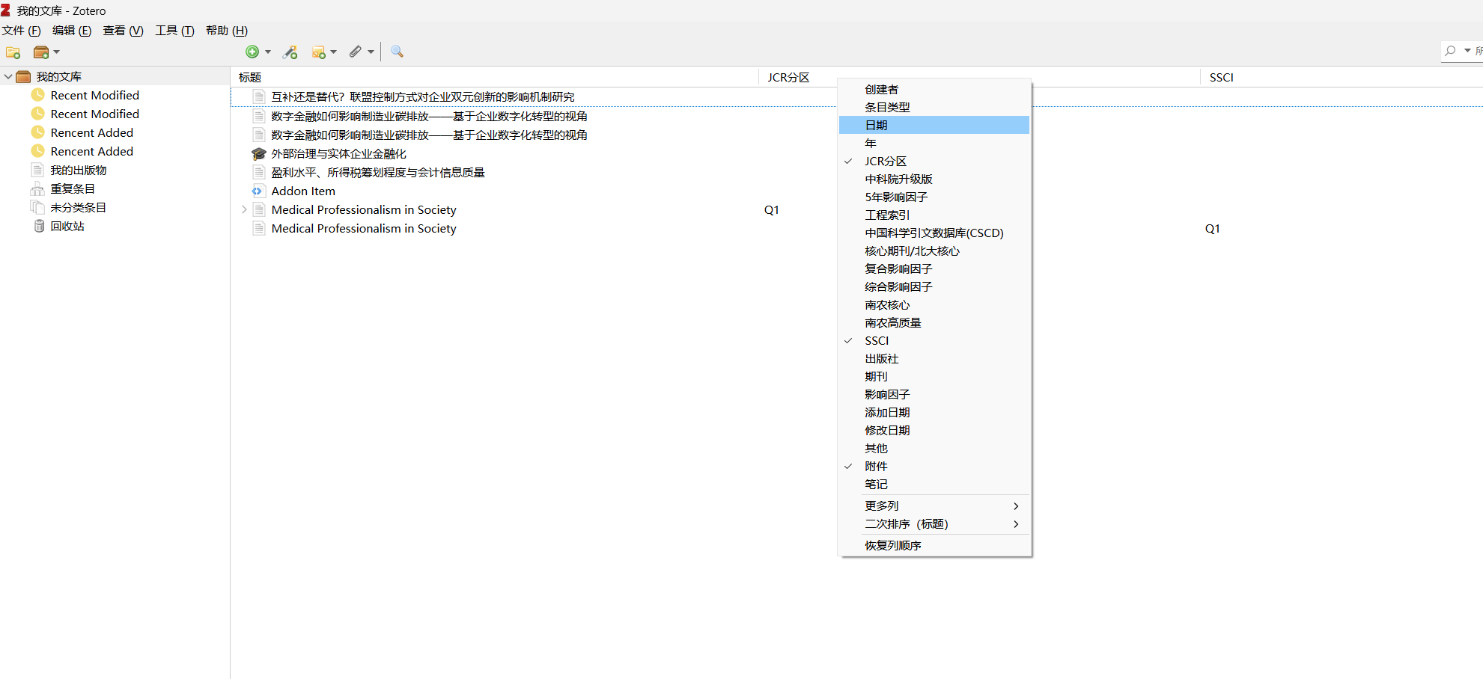Uncheck the 附件 column option
This screenshot has width=1483, height=679.
click(x=876, y=467)
